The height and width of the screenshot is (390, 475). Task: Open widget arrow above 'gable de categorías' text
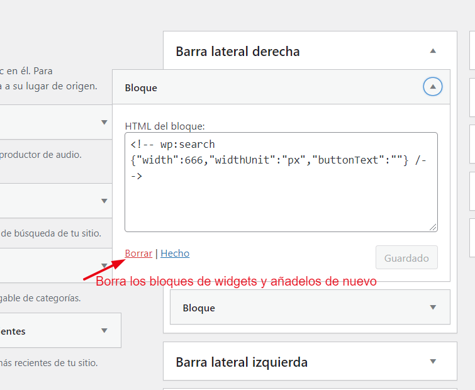[x=104, y=265]
